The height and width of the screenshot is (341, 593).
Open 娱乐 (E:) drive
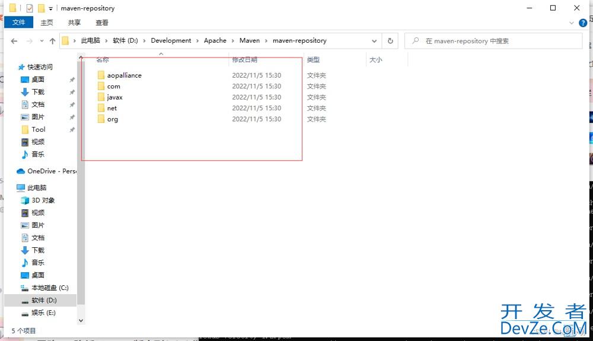(43, 313)
